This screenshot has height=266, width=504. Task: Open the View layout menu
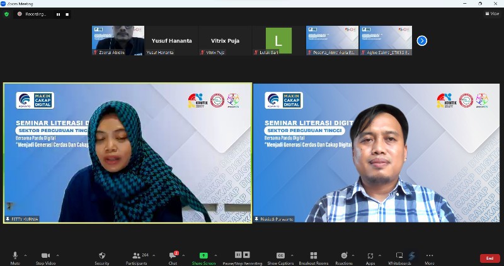pos(491,13)
